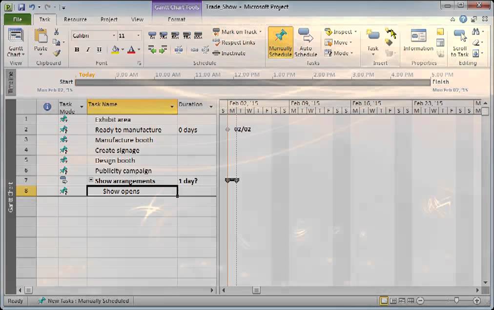Open Find binoculars icon

click(475, 32)
